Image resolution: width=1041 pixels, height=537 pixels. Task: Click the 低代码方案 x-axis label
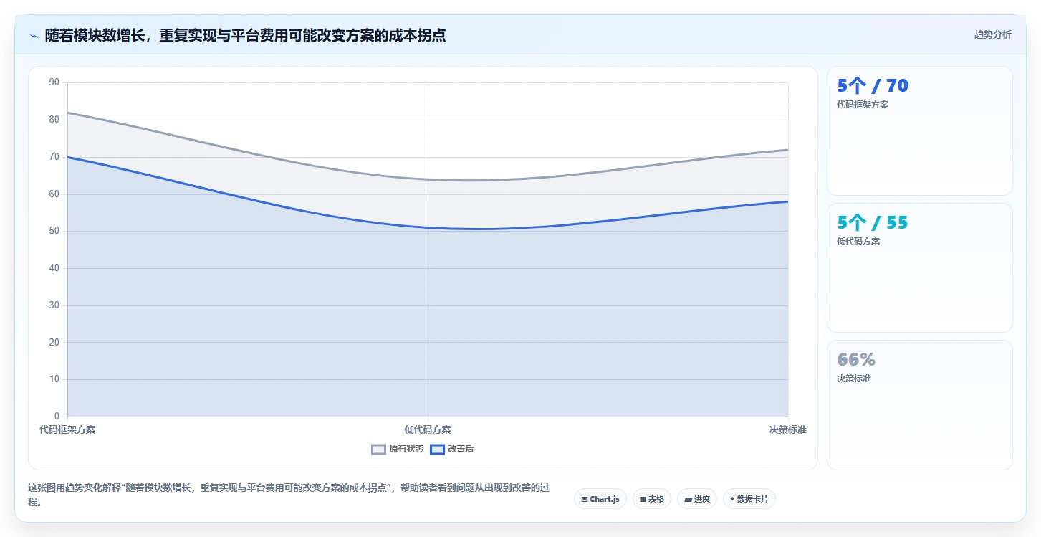coord(428,429)
